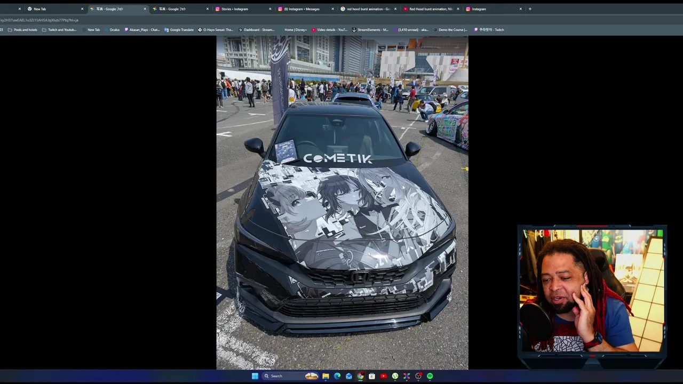Open File Explorer from the taskbar

click(x=325, y=376)
